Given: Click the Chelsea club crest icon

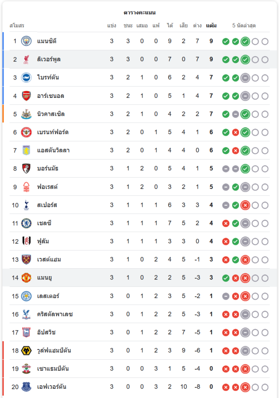Looking at the screenshot, I should (26, 223).
